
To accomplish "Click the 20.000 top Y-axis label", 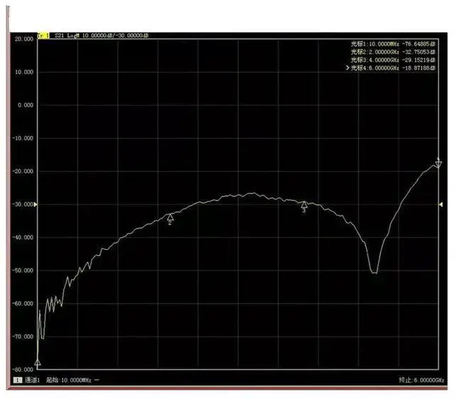I will click(x=24, y=40).
